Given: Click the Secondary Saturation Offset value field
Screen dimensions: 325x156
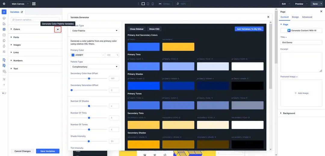Looking at the screenshot, I should (114, 90).
